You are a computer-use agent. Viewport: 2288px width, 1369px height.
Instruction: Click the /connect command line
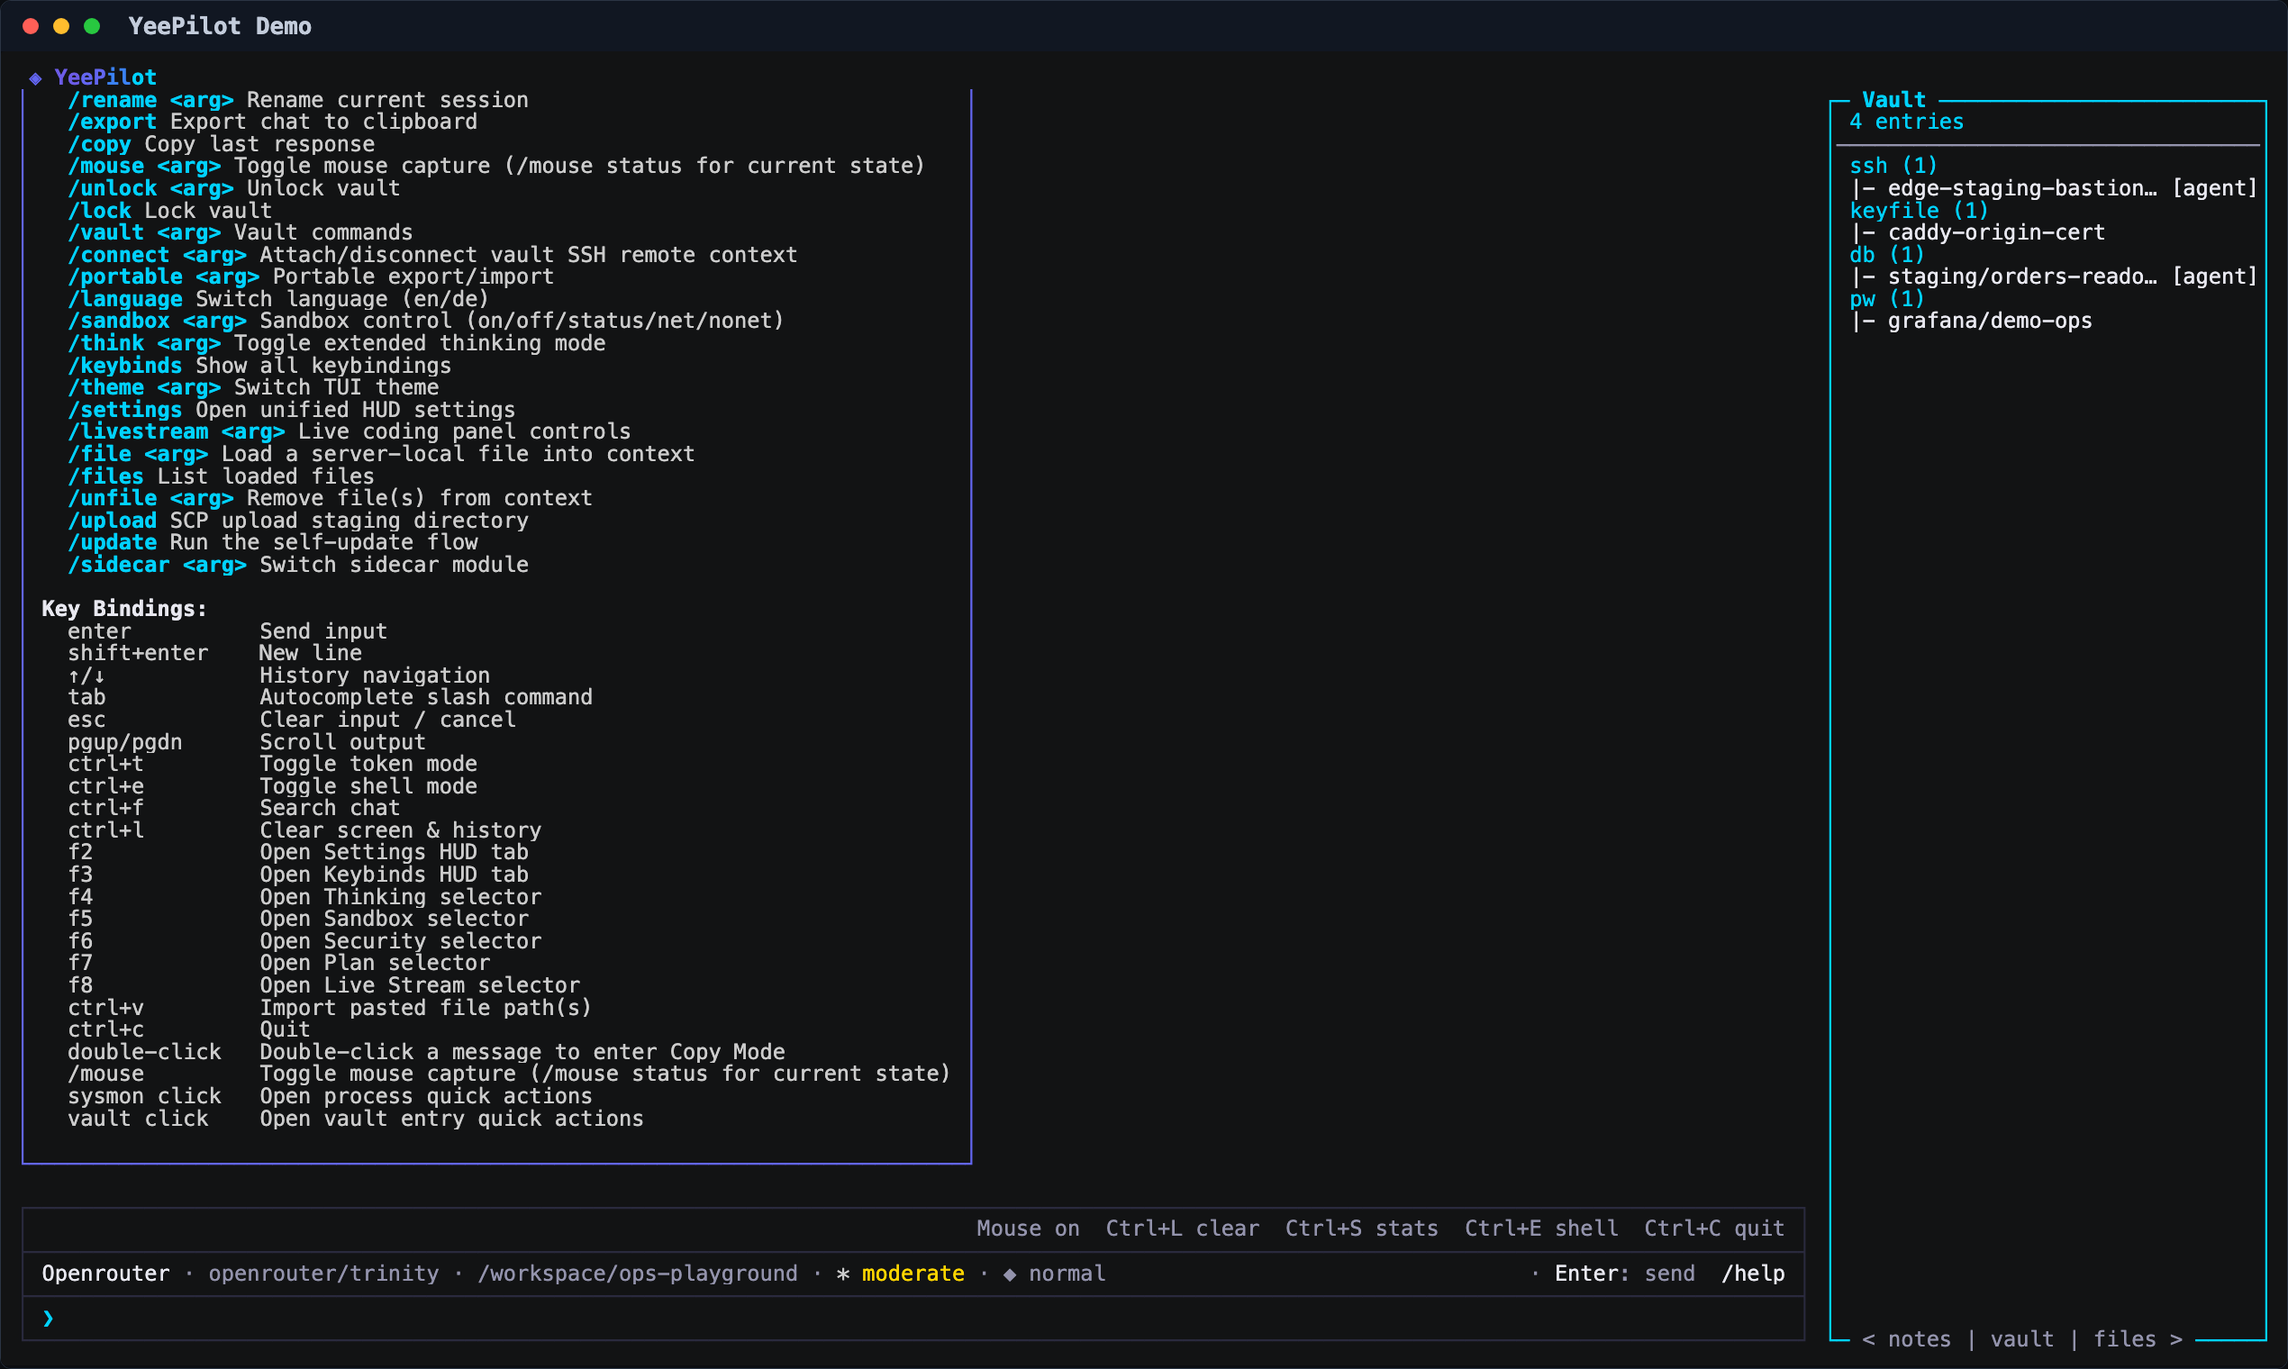coord(431,255)
